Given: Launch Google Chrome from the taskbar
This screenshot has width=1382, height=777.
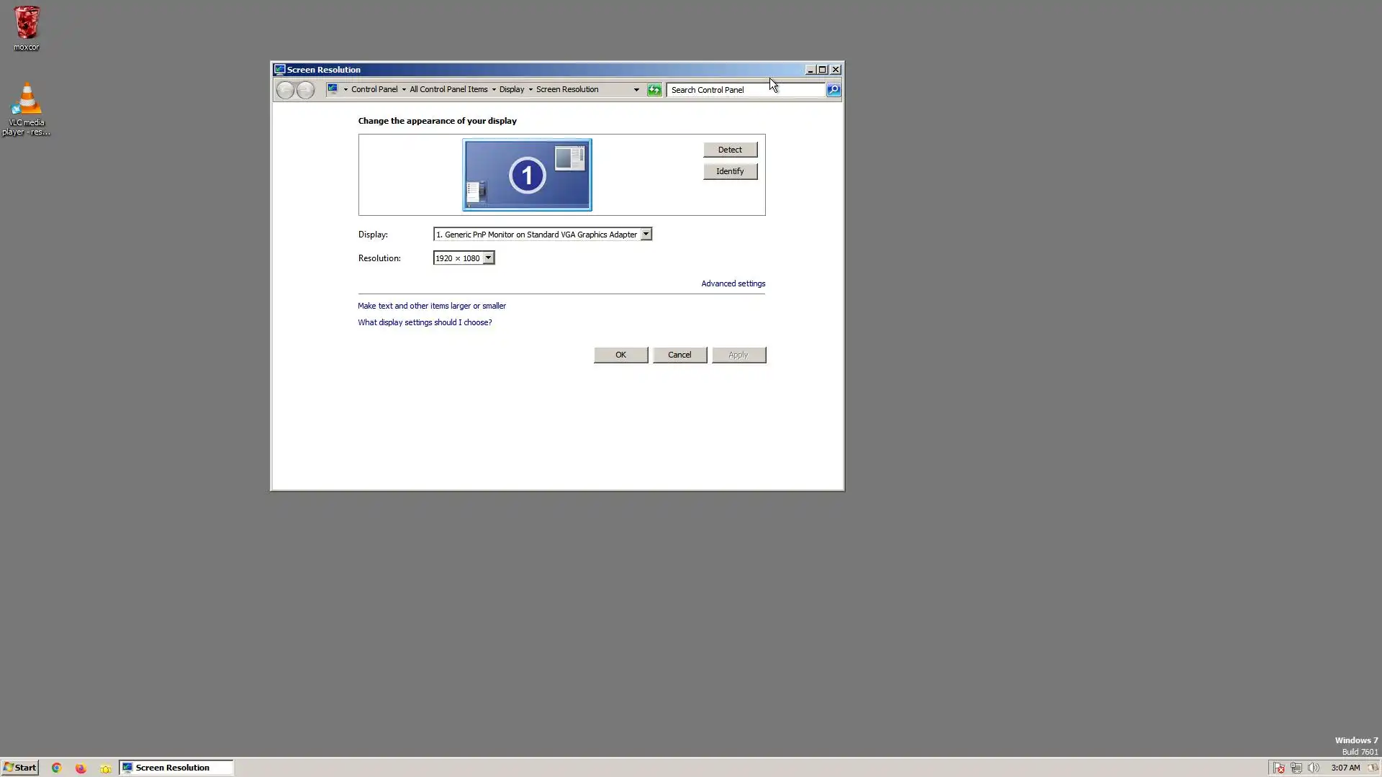Looking at the screenshot, I should [x=56, y=768].
